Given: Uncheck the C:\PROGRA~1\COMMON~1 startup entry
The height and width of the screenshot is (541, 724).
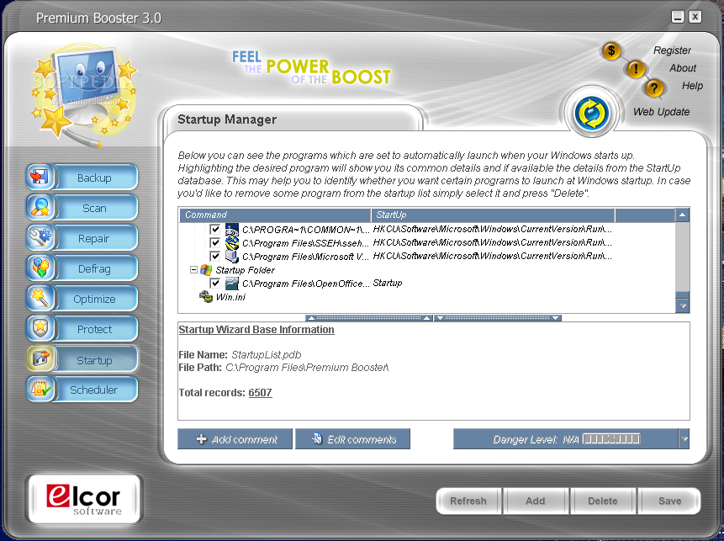Looking at the screenshot, I should tap(214, 229).
